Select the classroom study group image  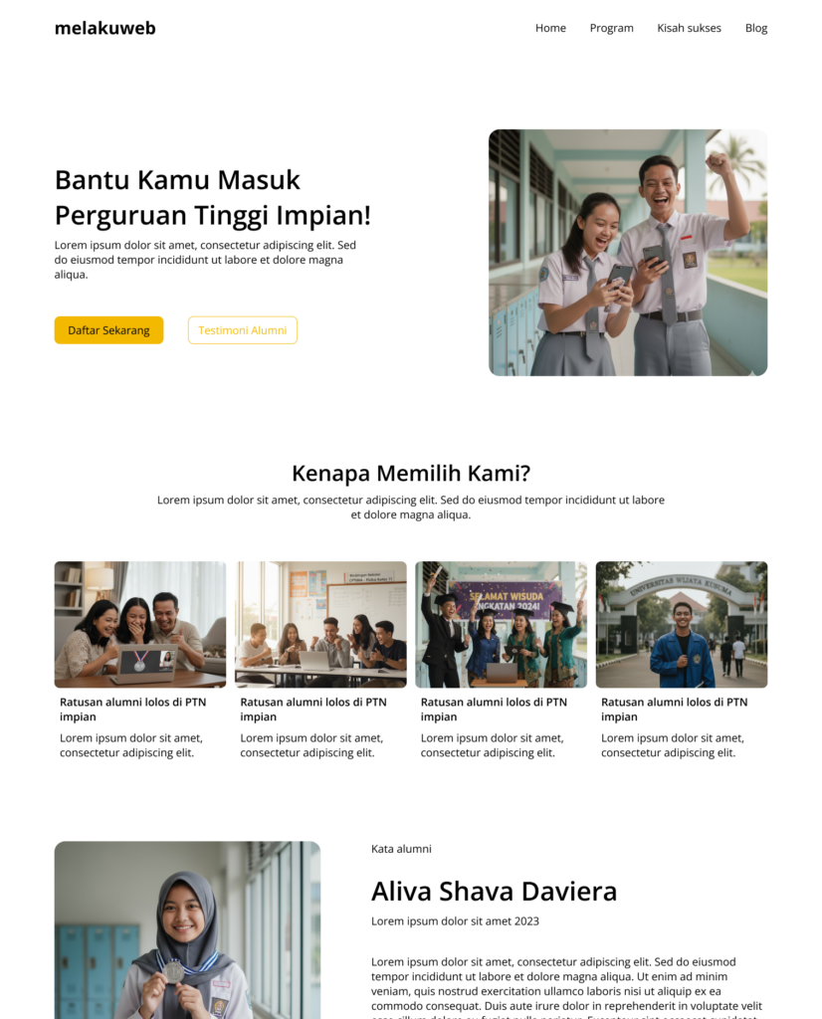tap(320, 625)
